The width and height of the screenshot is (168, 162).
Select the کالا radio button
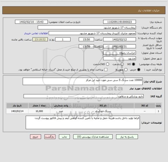coord(134,64)
